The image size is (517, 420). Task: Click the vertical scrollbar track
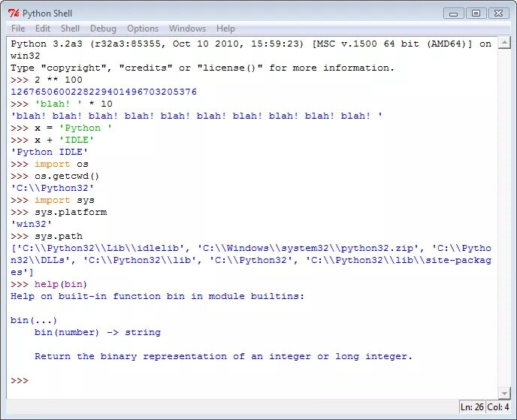tap(504, 218)
